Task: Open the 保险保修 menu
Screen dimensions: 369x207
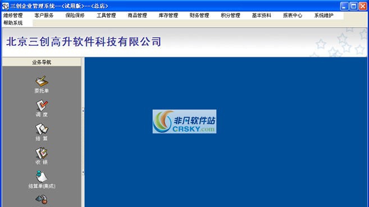Action: click(x=75, y=16)
